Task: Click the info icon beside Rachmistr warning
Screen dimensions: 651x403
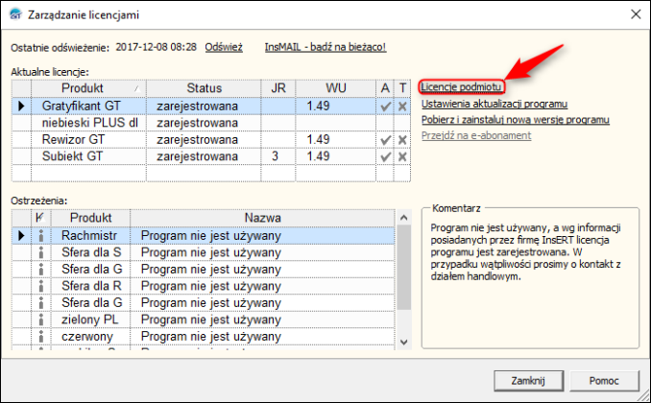Action: tap(41, 236)
